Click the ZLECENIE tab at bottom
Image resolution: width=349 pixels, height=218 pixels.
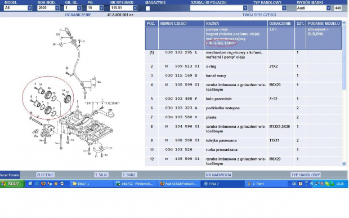[x=45, y=175]
